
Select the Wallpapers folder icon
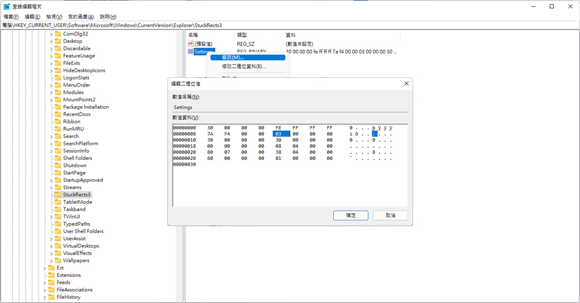pyautogui.click(x=57, y=260)
